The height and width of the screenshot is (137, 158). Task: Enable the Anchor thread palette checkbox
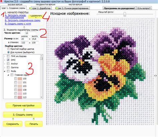click(x=8, y=64)
